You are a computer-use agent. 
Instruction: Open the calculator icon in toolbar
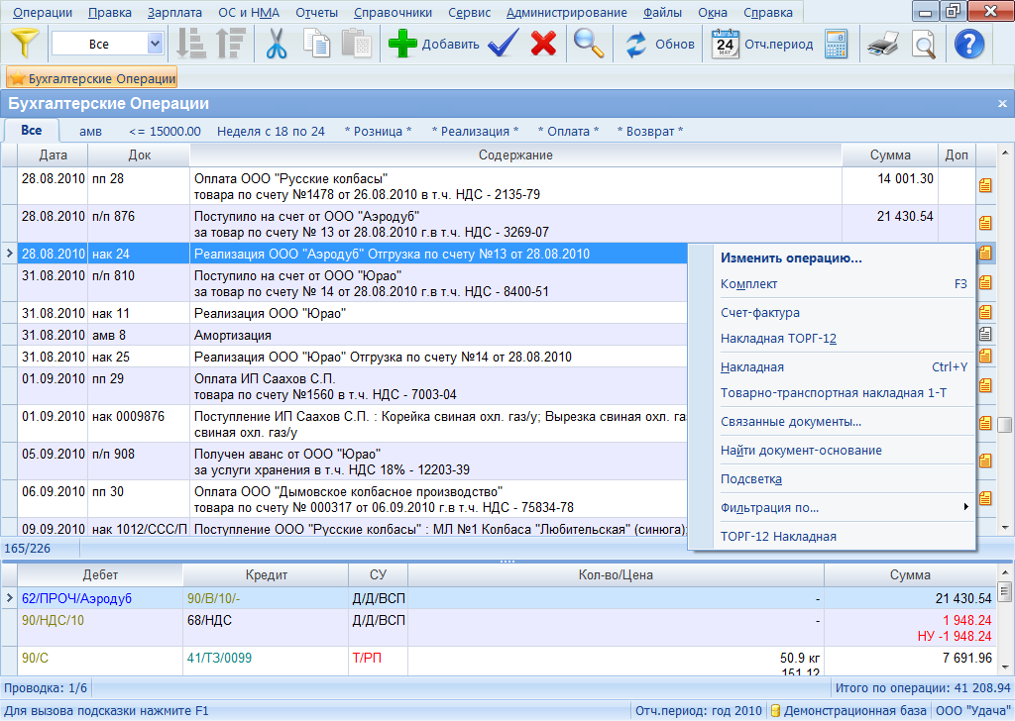point(836,44)
